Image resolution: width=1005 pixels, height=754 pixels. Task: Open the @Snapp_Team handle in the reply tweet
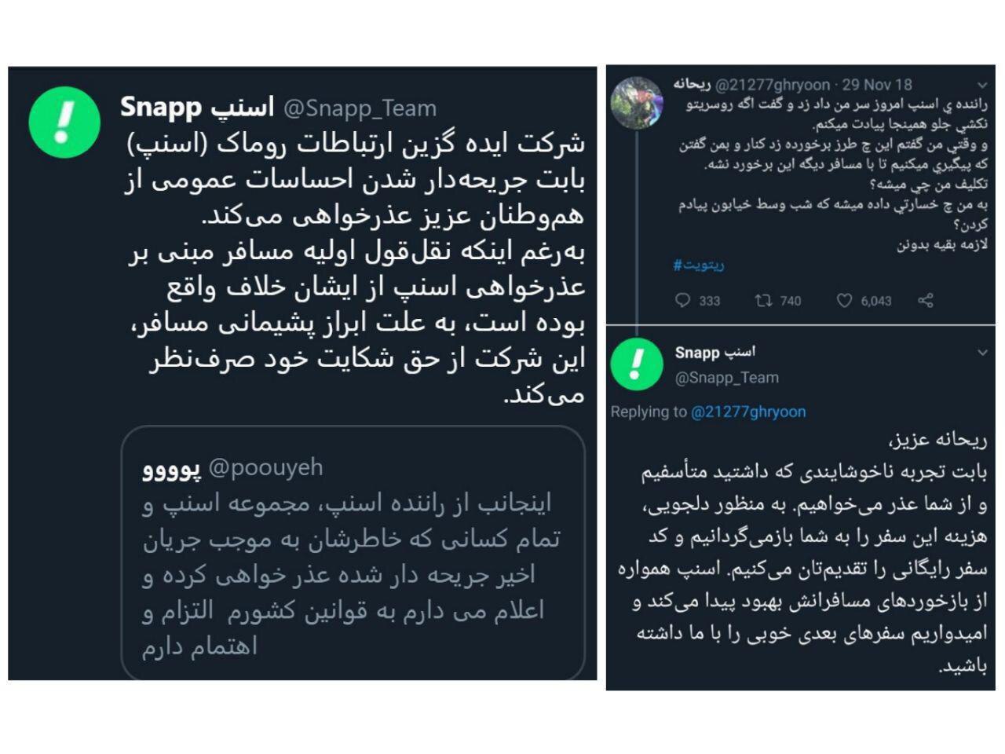[726, 378]
